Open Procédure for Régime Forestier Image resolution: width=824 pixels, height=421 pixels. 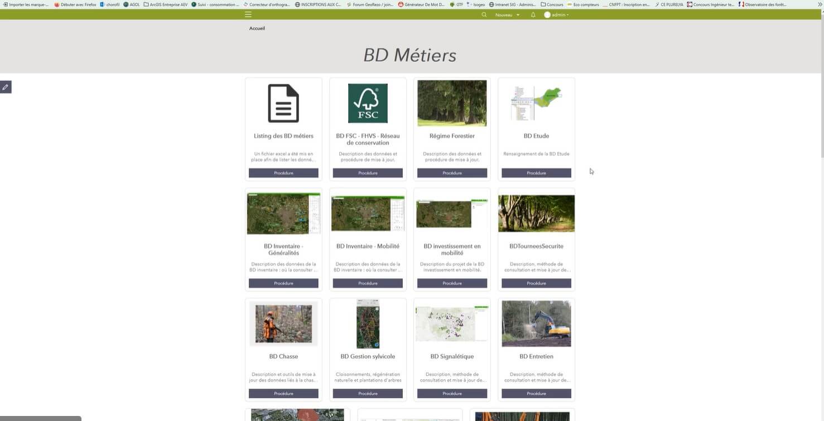[452, 173]
